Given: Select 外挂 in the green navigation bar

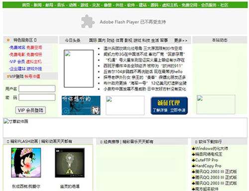Looking at the screenshot, I should pos(120,5).
